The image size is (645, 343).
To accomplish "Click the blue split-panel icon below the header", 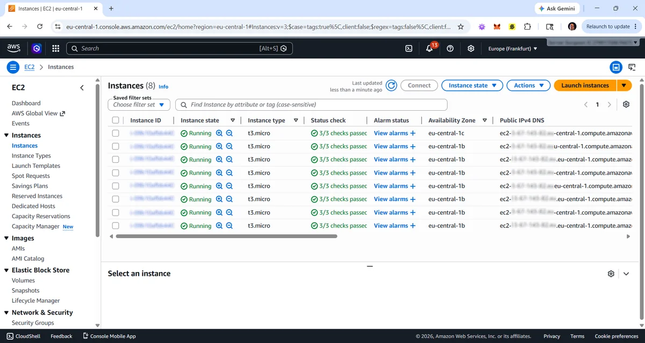I will (x=616, y=67).
